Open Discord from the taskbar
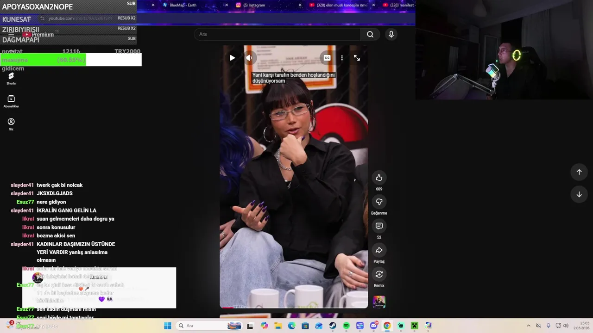This screenshot has height=333, width=593. (x=373, y=326)
